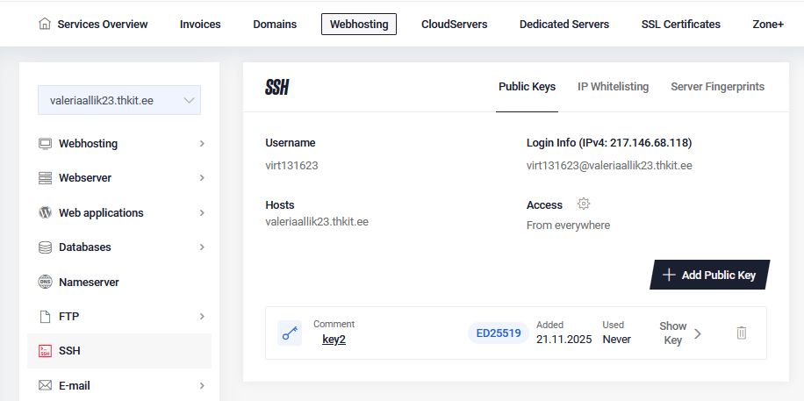
Task: Click the Nameserver DNS globe icon
Action: pyautogui.click(x=46, y=282)
